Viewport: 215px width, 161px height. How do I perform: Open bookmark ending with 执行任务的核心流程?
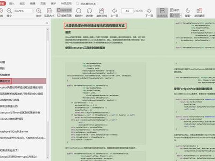(21, 94)
